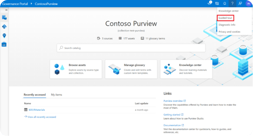The height and width of the screenshot is (136, 253).
Task: Click the Contoso Purview page title
Action: pos(131,24)
